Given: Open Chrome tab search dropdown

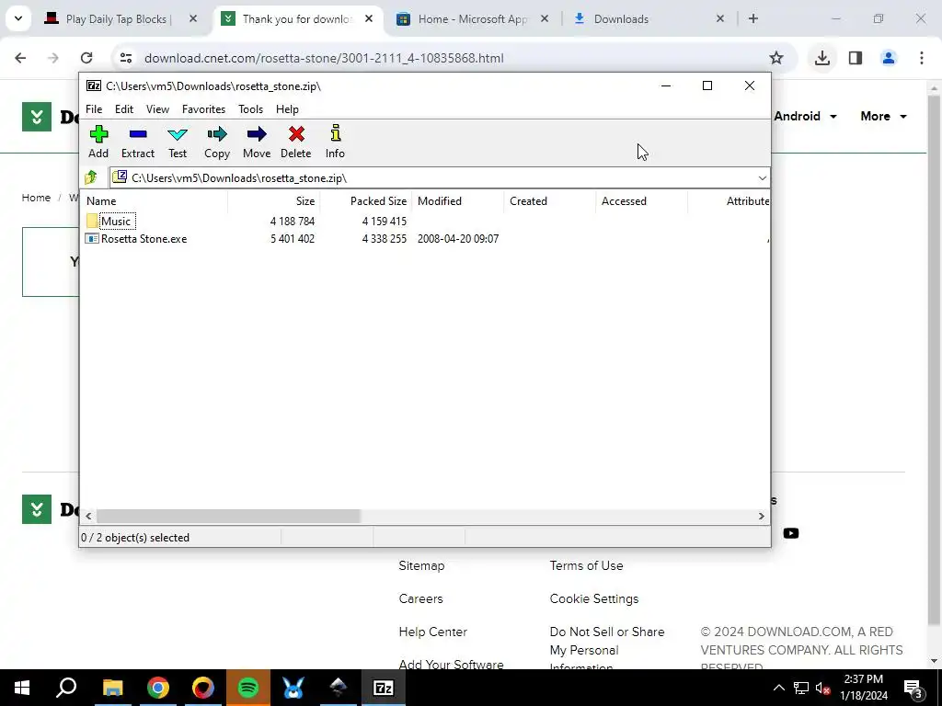Looking at the screenshot, I should [18, 18].
